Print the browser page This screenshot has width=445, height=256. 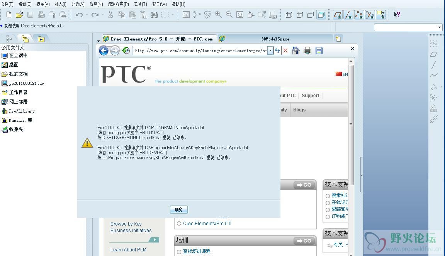tap(307, 51)
